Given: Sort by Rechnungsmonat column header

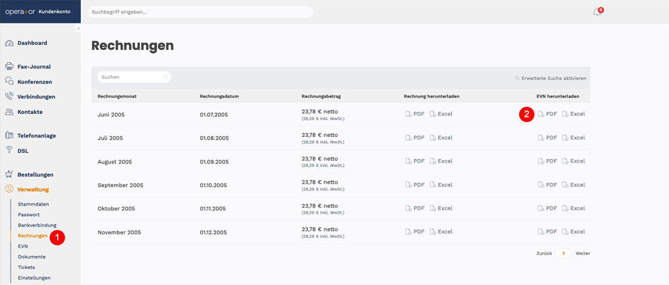Looking at the screenshot, I should click(x=117, y=97).
